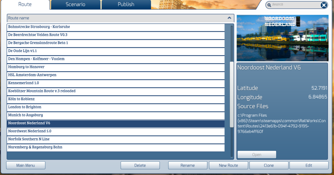
Task: Click the magnifier search icon
Action: click(269, 5)
